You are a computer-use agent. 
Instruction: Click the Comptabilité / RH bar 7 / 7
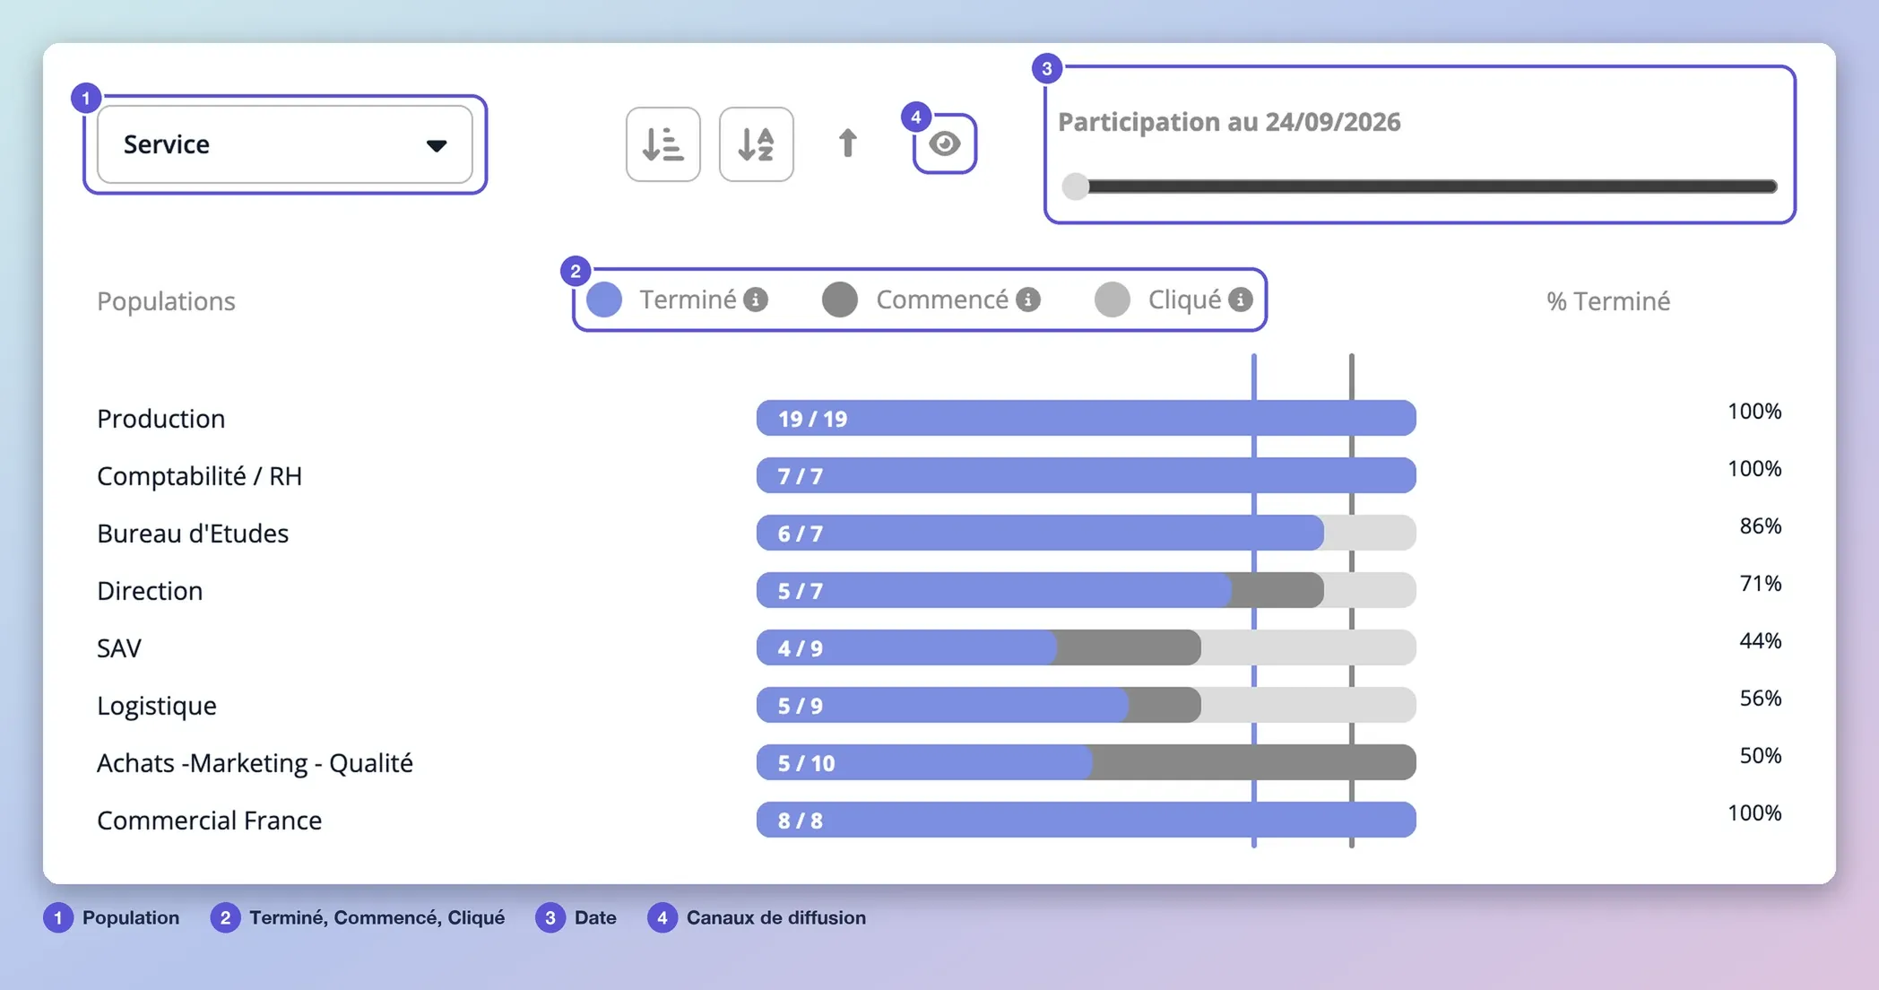click(x=1087, y=475)
